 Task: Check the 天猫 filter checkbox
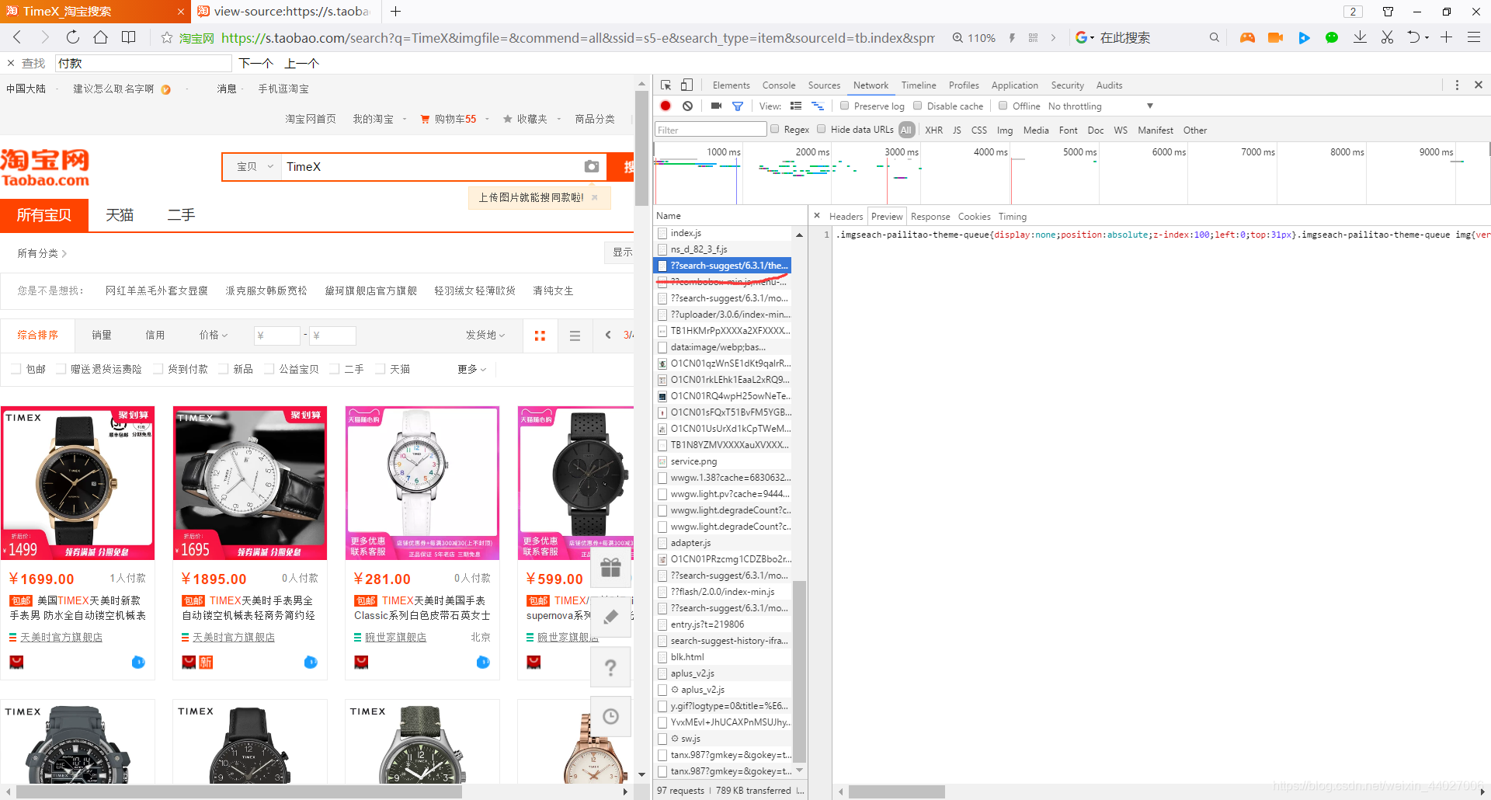click(381, 369)
